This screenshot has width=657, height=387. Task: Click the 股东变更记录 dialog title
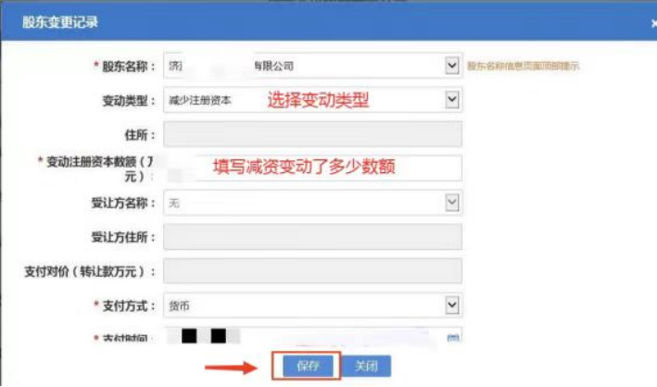click(60, 20)
